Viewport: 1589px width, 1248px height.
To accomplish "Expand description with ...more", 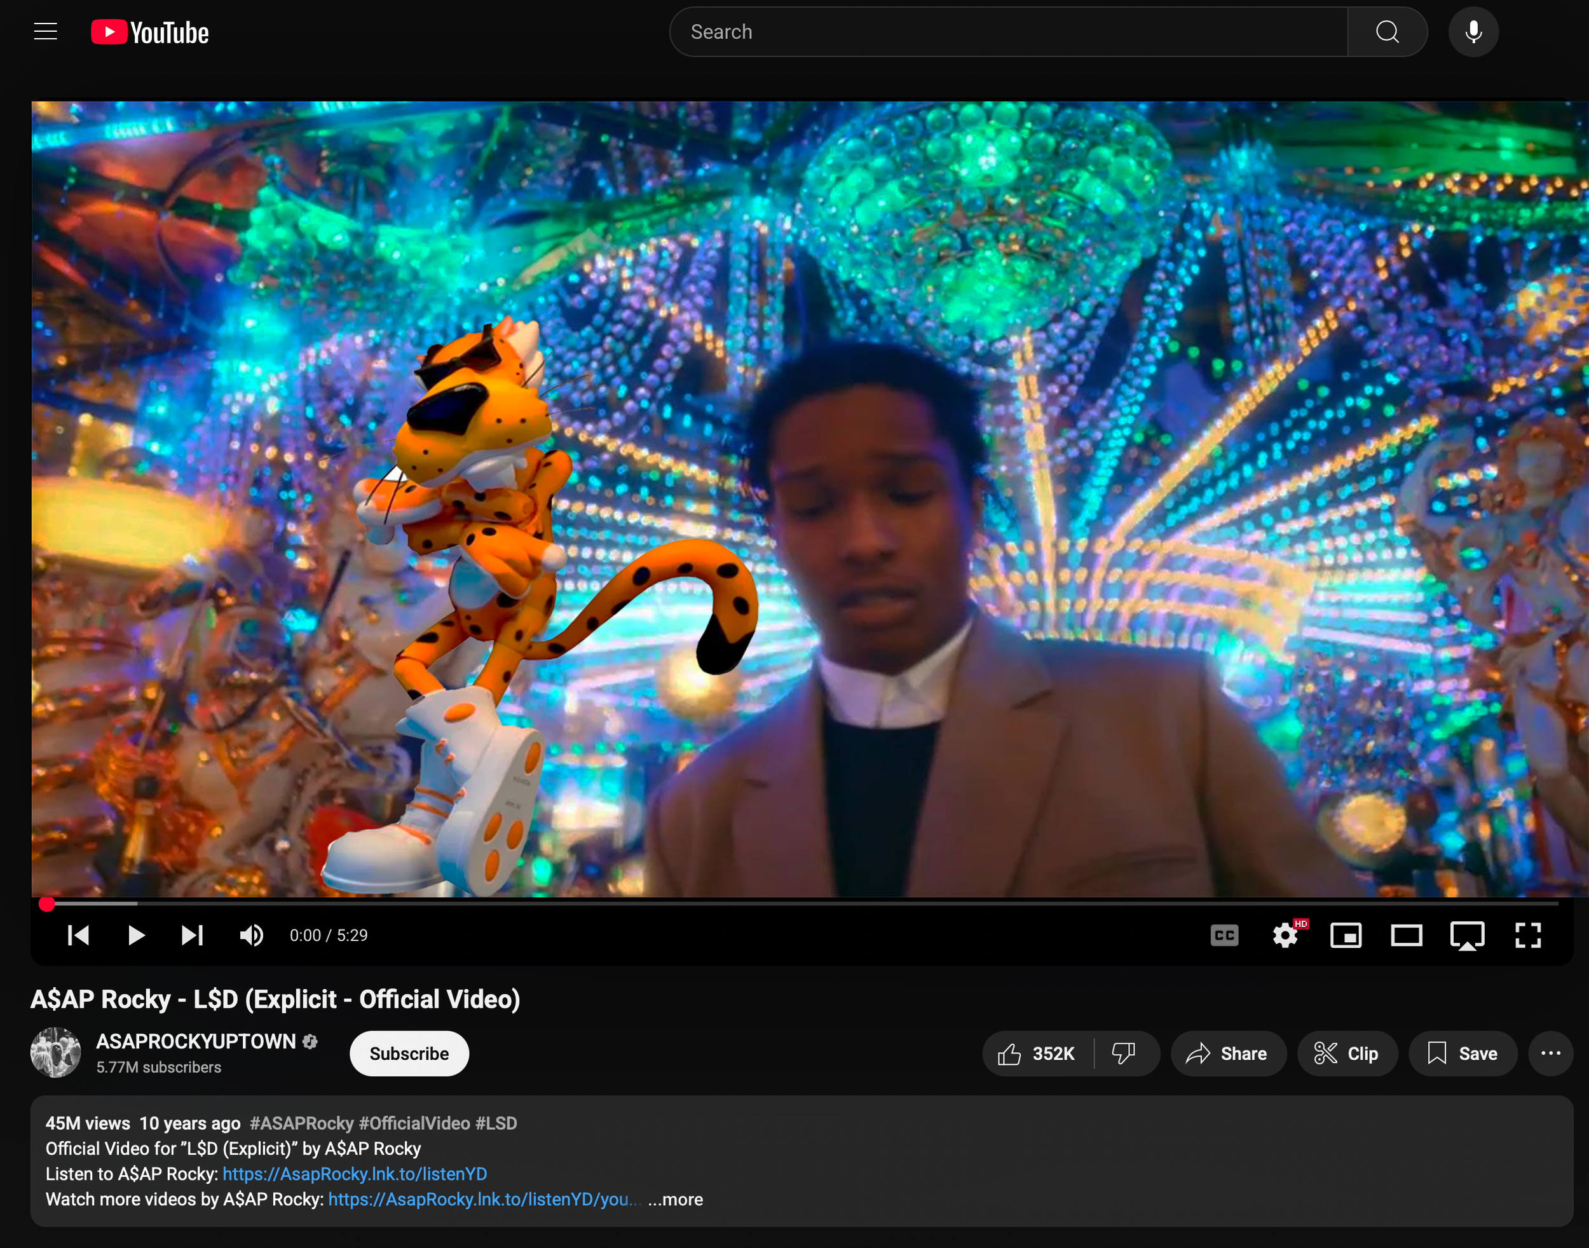I will pyautogui.click(x=676, y=1200).
